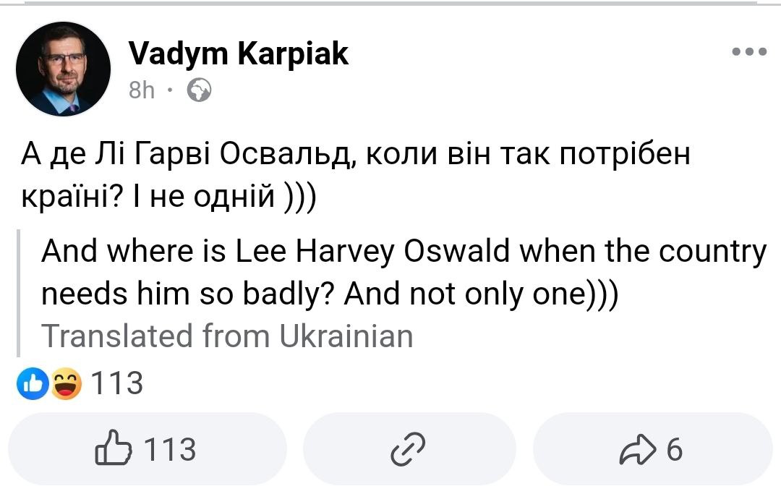The height and width of the screenshot is (494, 781).
Task: Open the three-dot post options menu
Action: [x=748, y=53]
